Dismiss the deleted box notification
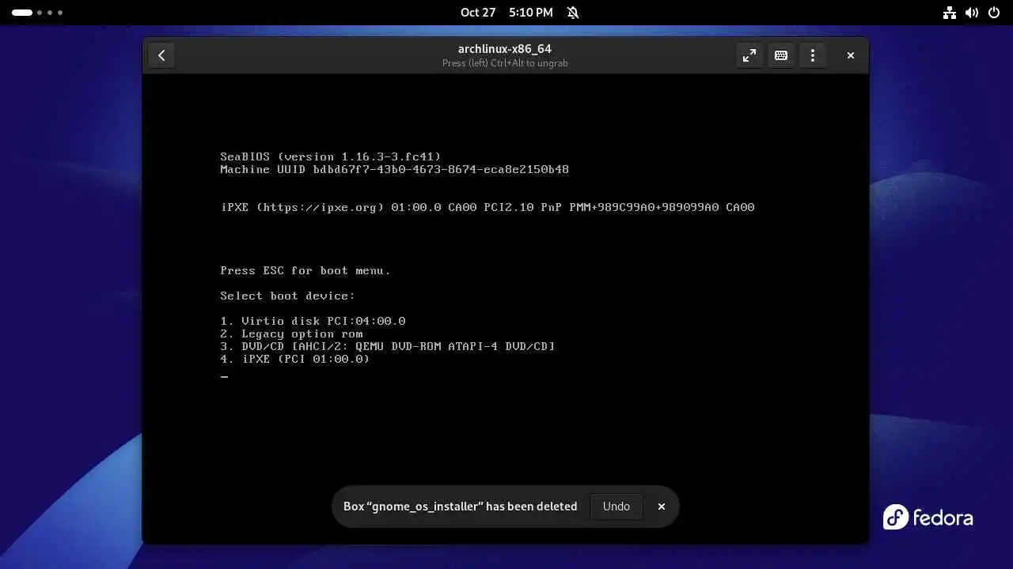The height and width of the screenshot is (569, 1013). point(662,507)
